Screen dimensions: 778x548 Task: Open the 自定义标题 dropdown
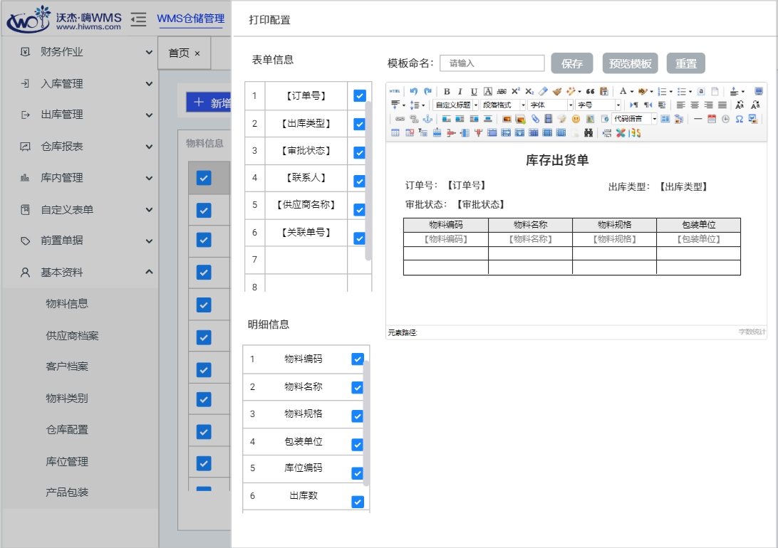pos(455,105)
